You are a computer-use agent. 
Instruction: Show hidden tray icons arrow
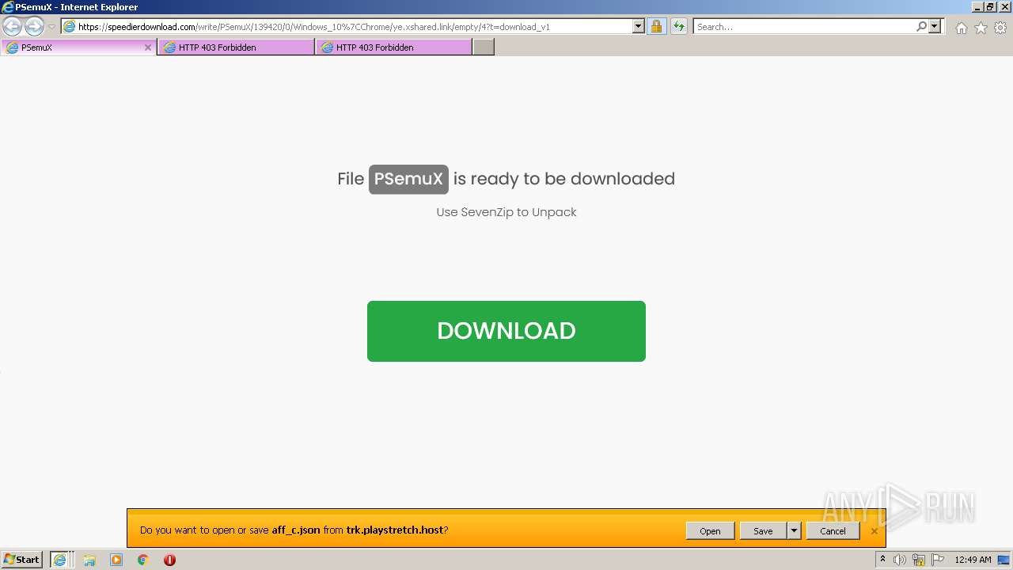(882, 560)
